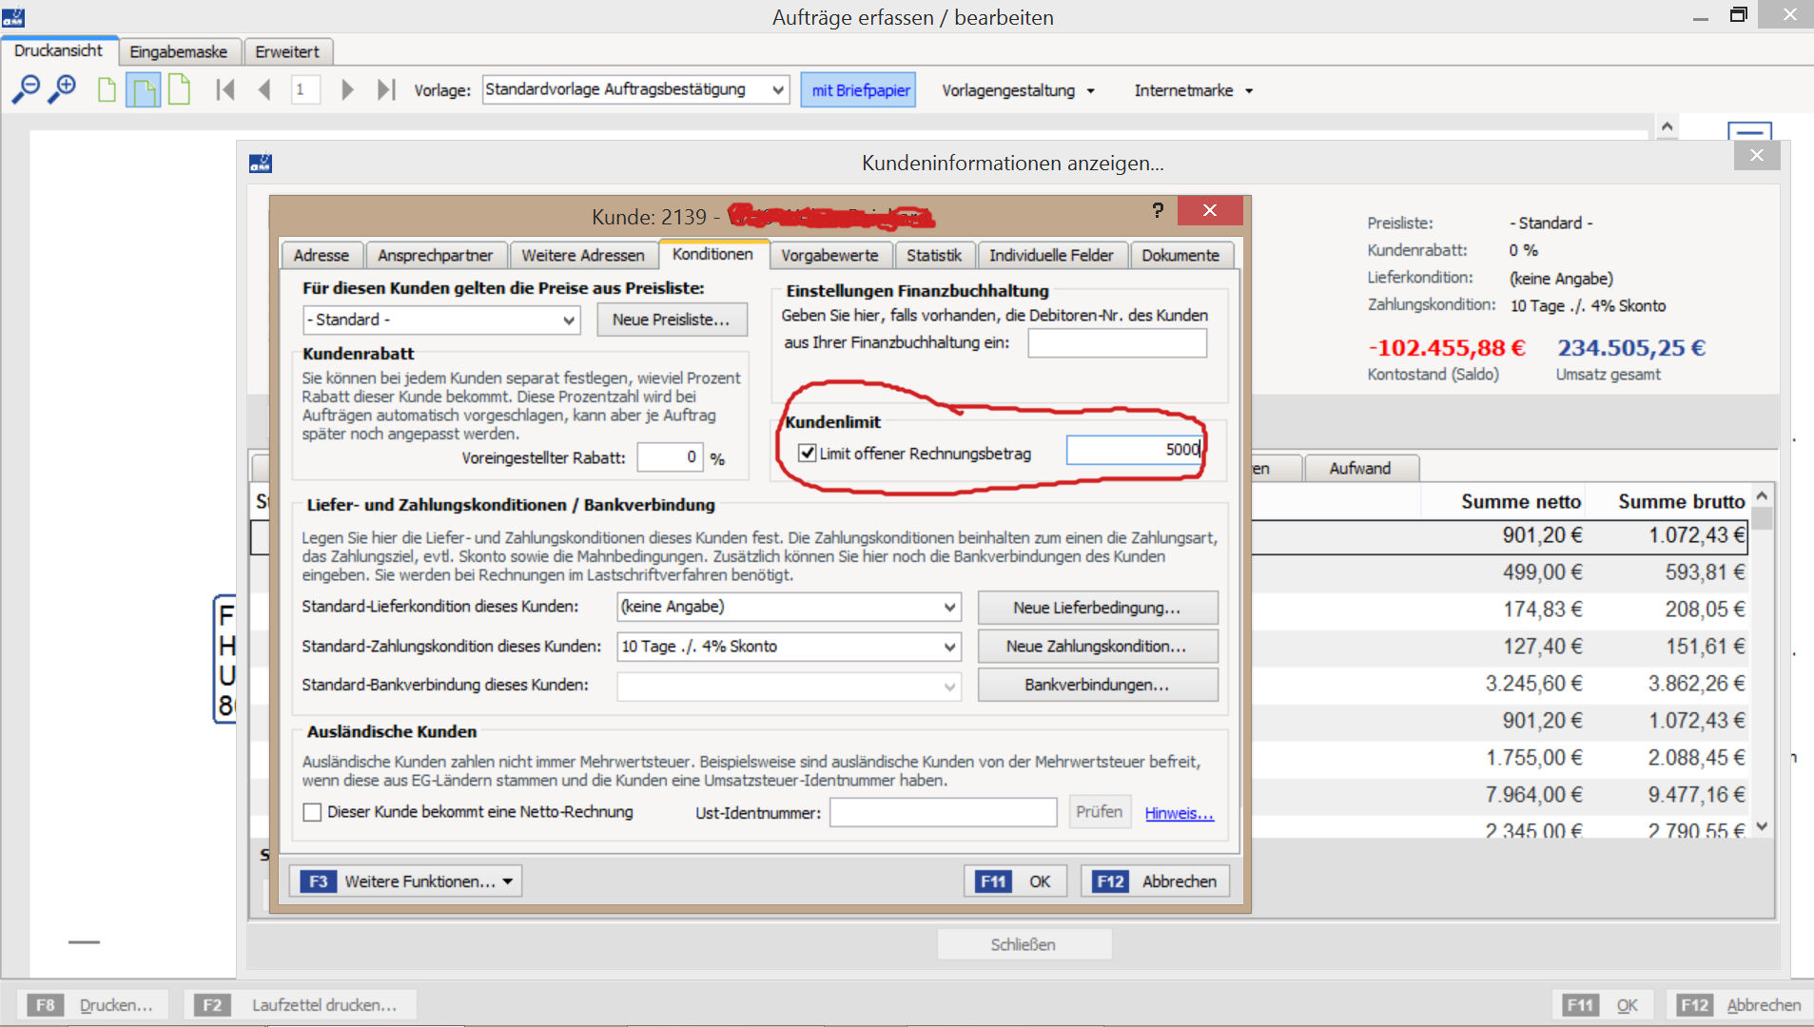The width and height of the screenshot is (1814, 1027).
Task: Open the Internetmarke dropdown menu
Action: 1193,90
